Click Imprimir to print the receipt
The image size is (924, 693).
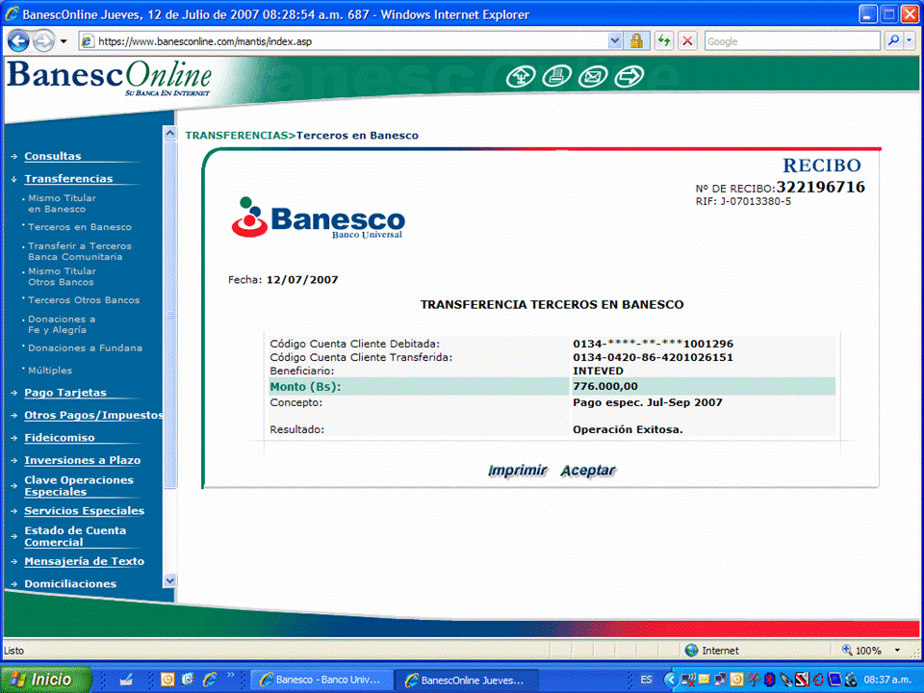[518, 471]
